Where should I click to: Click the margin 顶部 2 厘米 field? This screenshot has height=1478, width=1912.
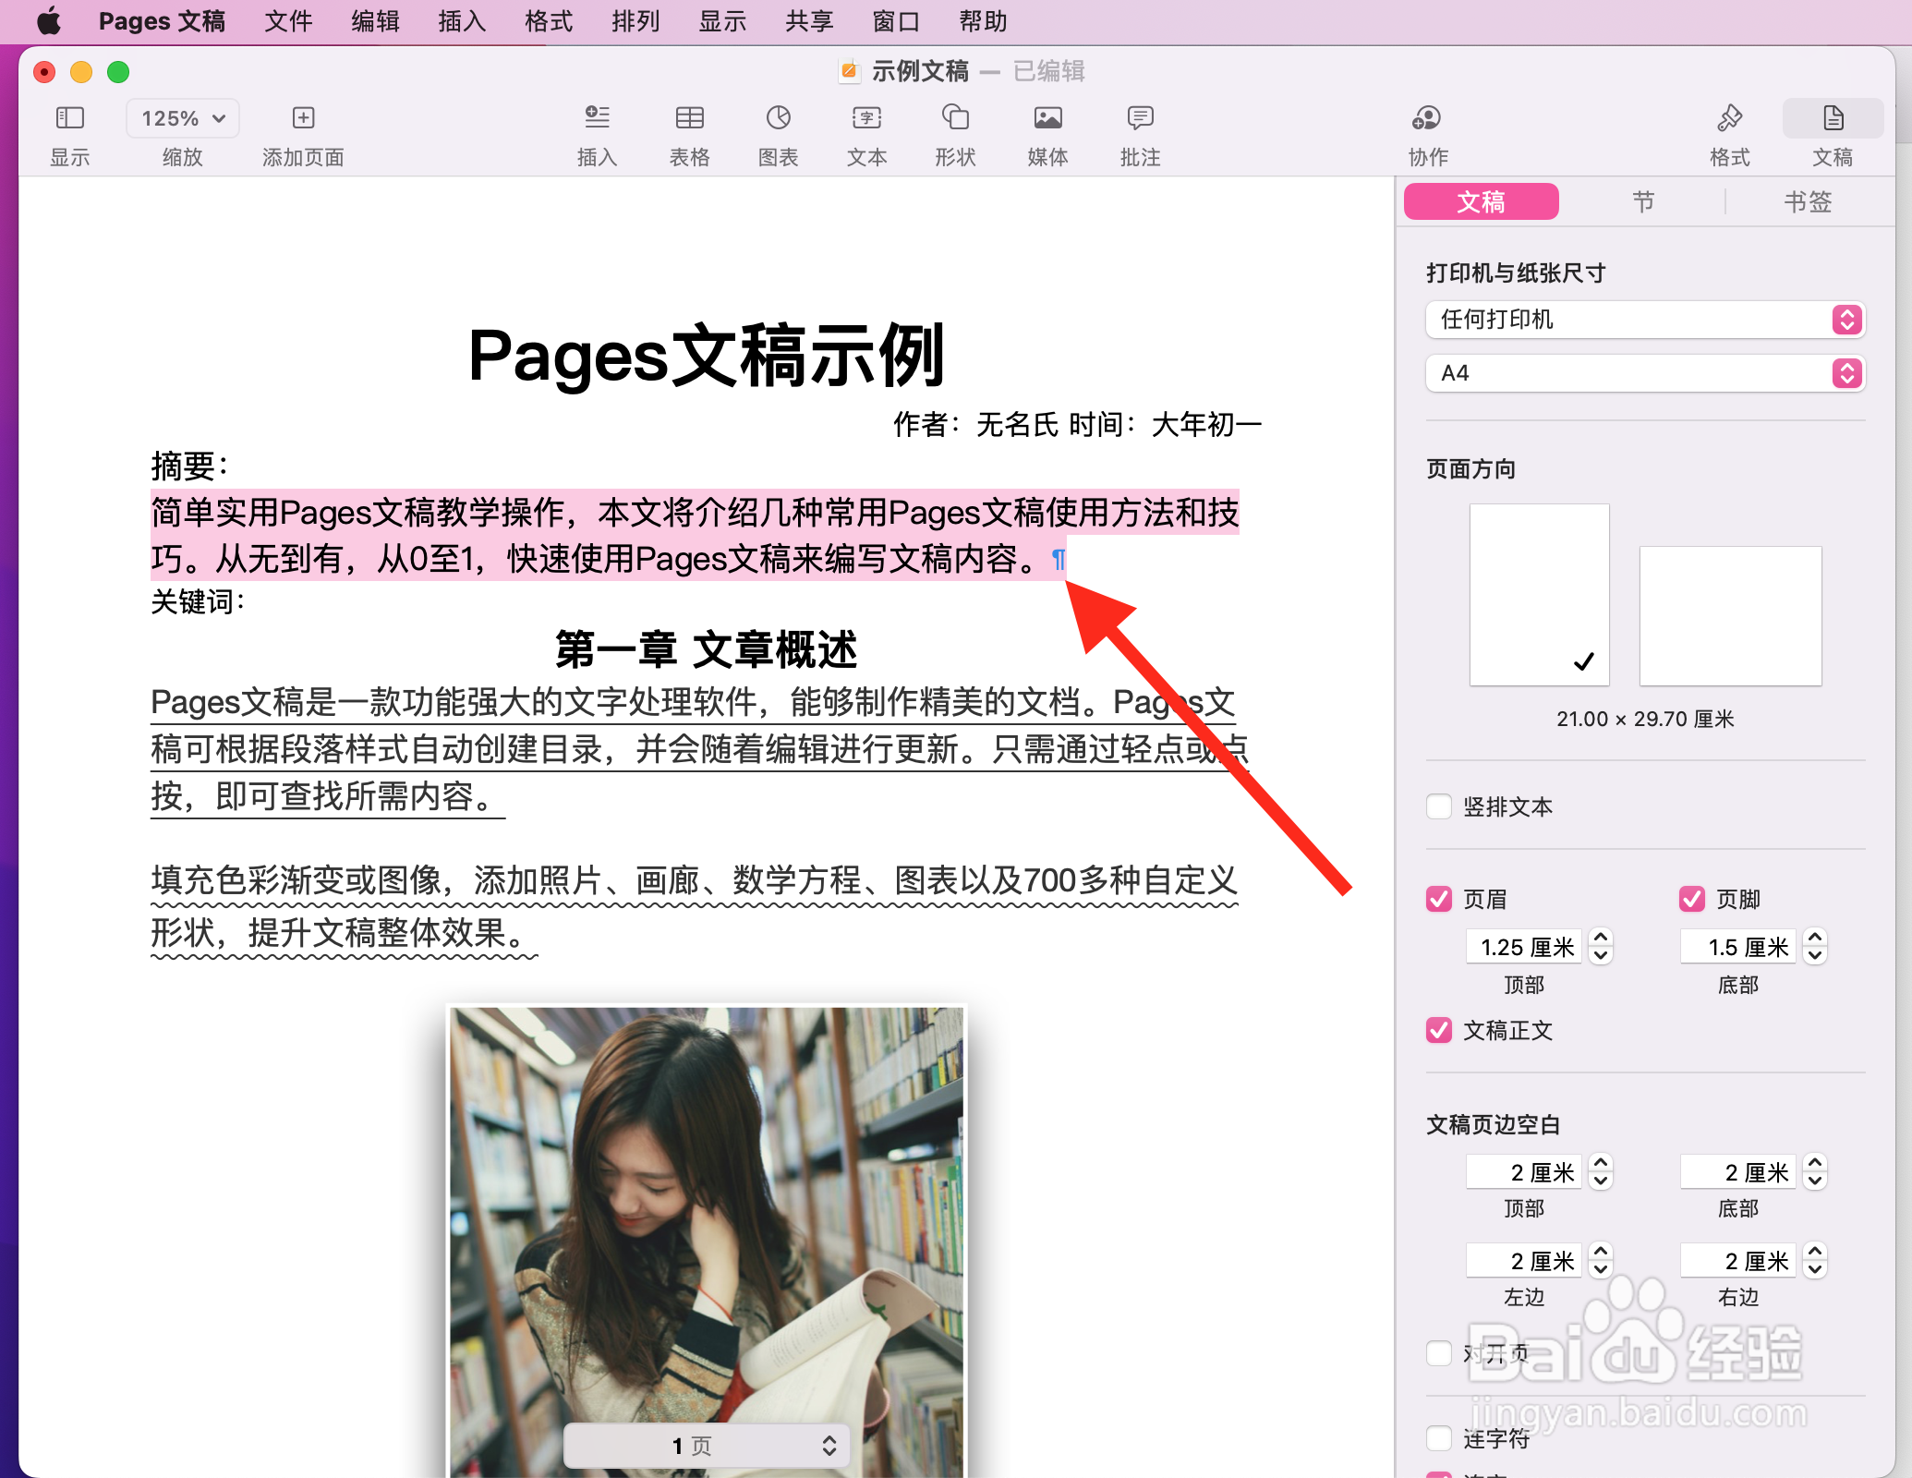tap(1524, 1172)
